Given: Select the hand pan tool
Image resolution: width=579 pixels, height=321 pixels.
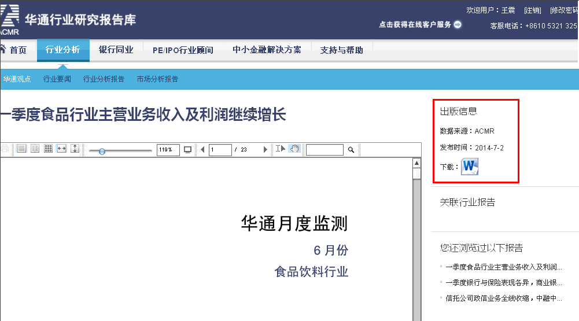Looking at the screenshot, I should coord(294,149).
